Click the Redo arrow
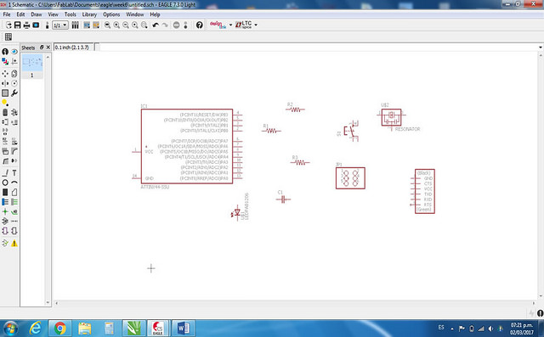The width and height of the screenshot is (544, 337). point(165,25)
